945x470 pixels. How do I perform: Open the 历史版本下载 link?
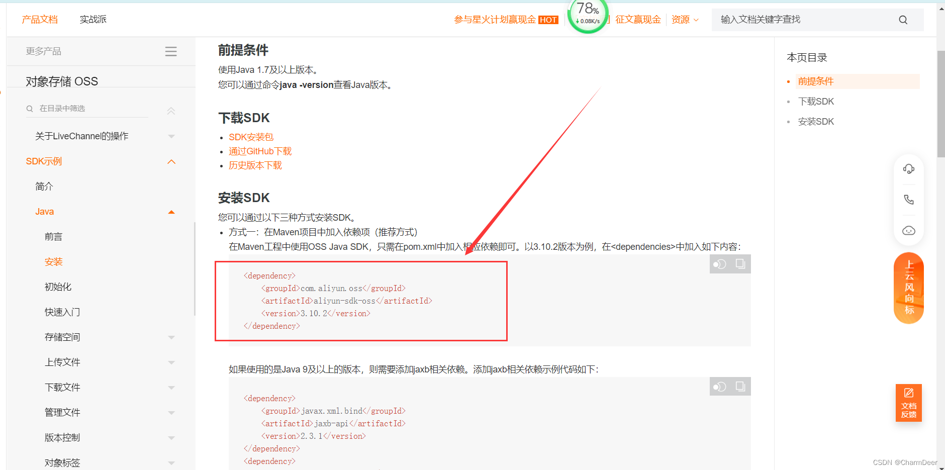coord(255,165)
